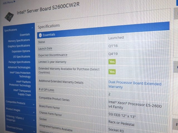178x133 pixels.
Task: Open Intel Data Protection Technology link
Action: click(20, 75)
